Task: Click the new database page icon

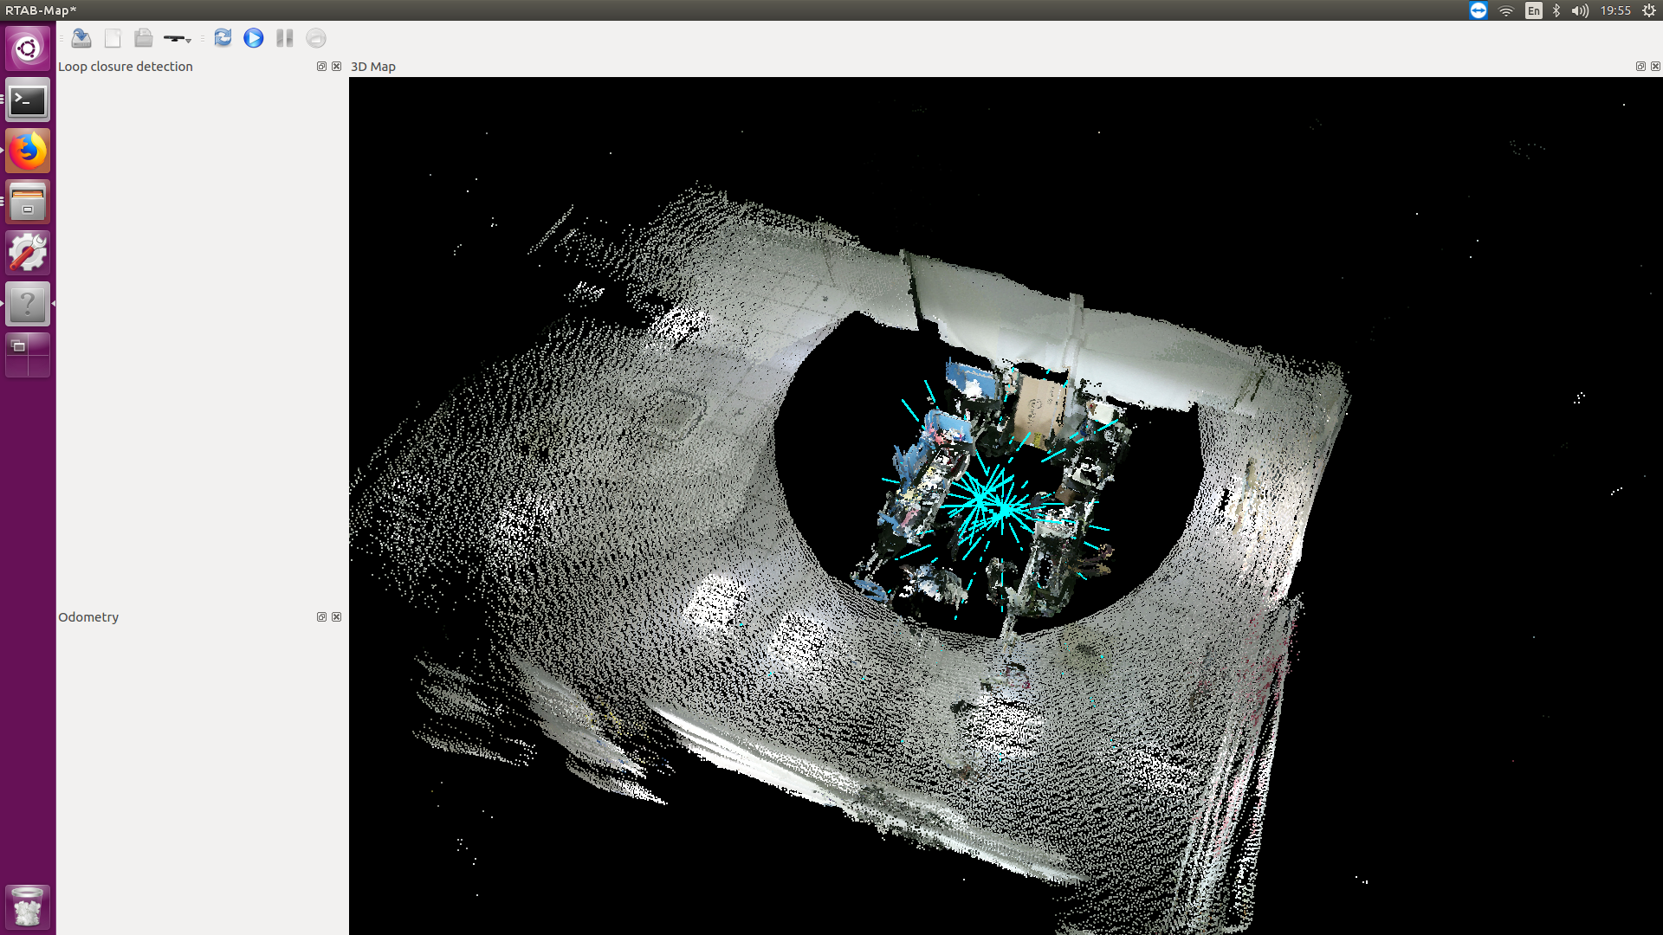Action: [113, 38]
